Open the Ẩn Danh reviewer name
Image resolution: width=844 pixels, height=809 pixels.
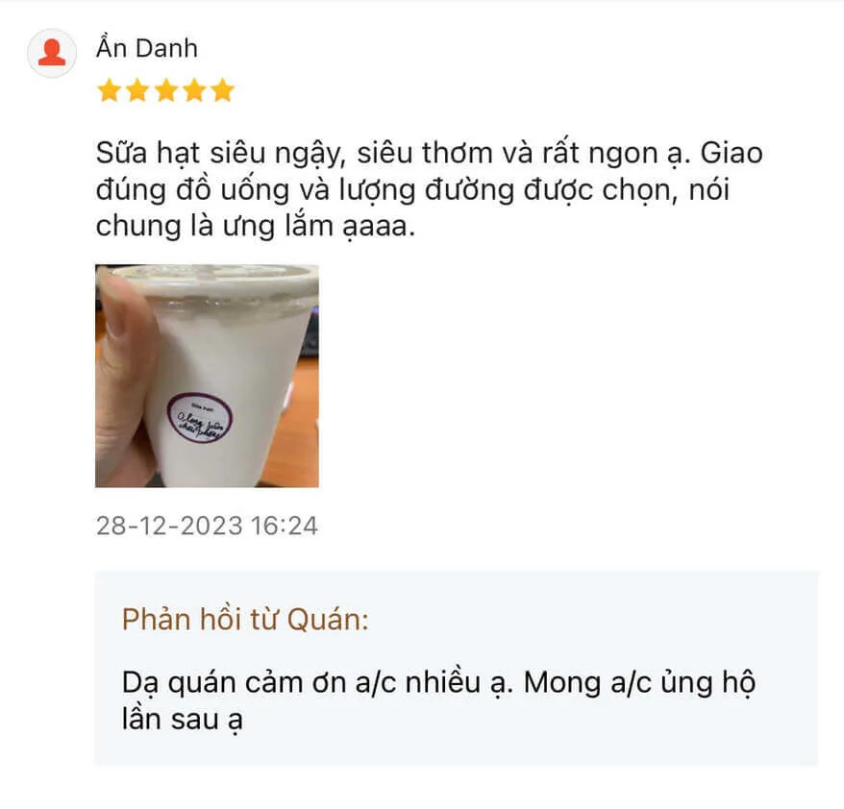[x=147, y=48]
